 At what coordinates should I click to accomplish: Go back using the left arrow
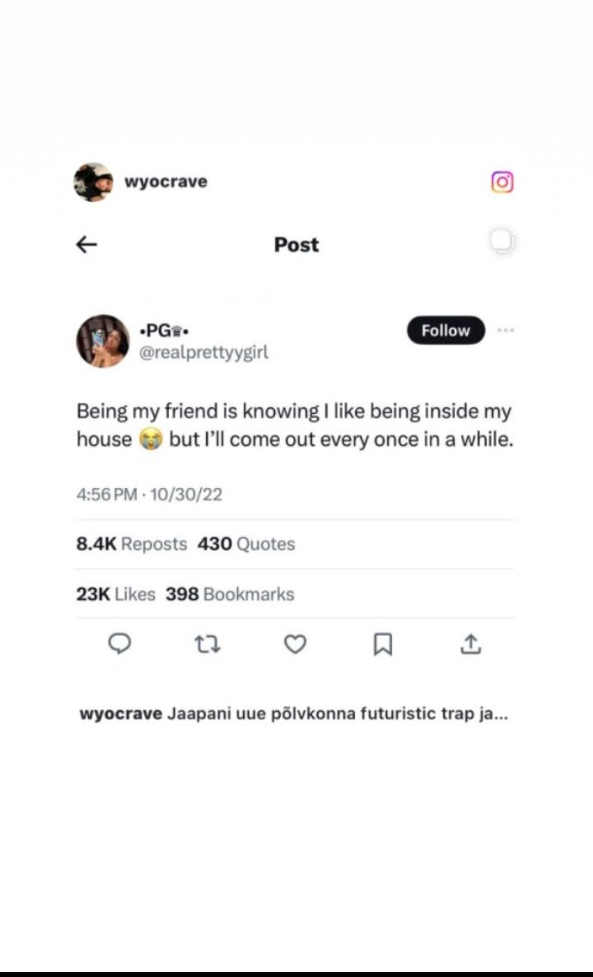[x=86, y=244]
